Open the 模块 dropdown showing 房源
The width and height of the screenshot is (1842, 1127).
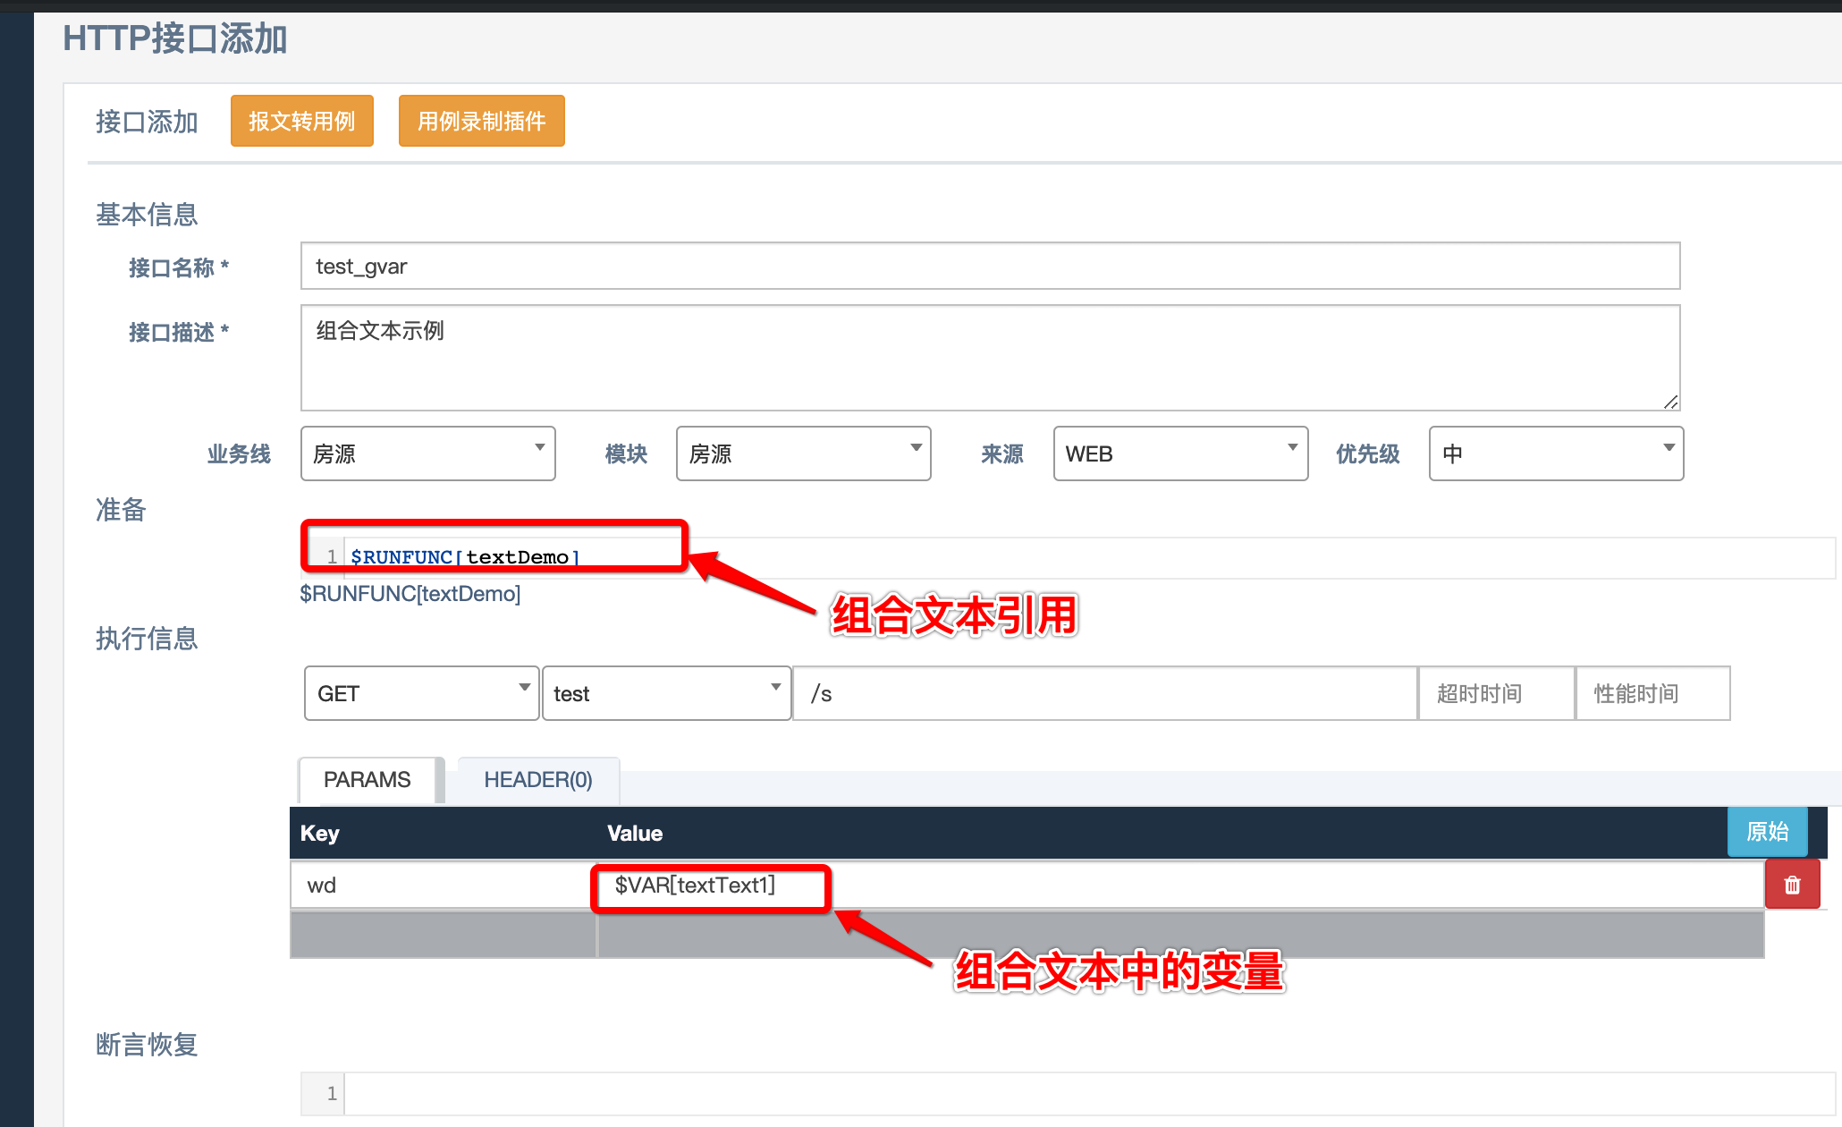point(804,453)
